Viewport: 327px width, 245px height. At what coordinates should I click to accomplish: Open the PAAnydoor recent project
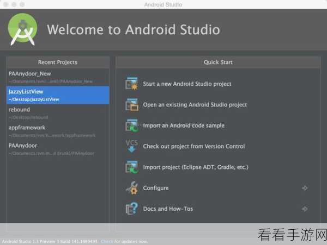(58, 149)
